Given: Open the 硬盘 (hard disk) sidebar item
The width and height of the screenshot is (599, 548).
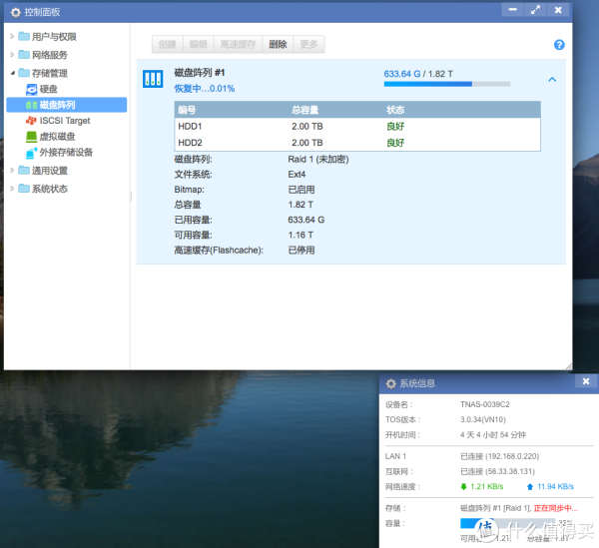Looking at the screenshot, I should tap(47, 89).
